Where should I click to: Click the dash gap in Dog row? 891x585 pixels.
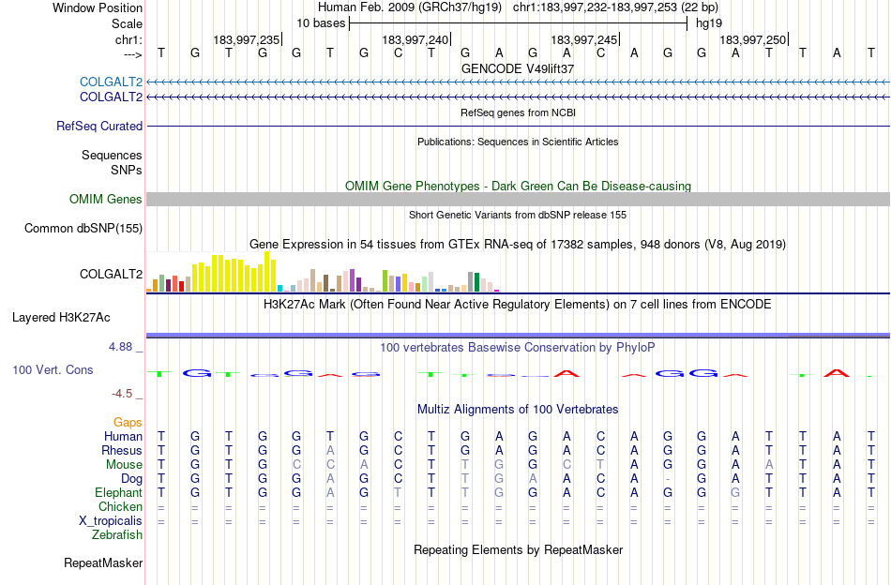coord(668,479)
